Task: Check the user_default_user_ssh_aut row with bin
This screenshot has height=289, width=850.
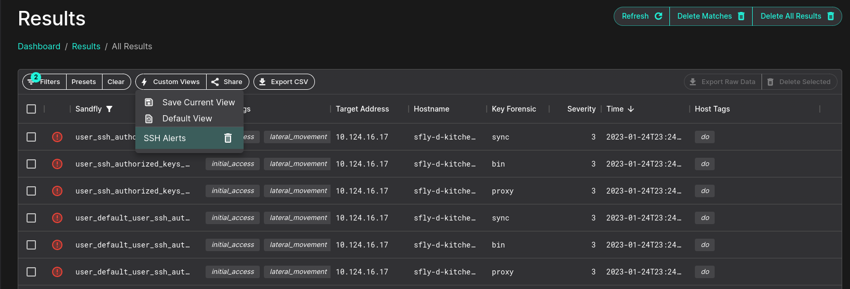Action: click(31, 245)
